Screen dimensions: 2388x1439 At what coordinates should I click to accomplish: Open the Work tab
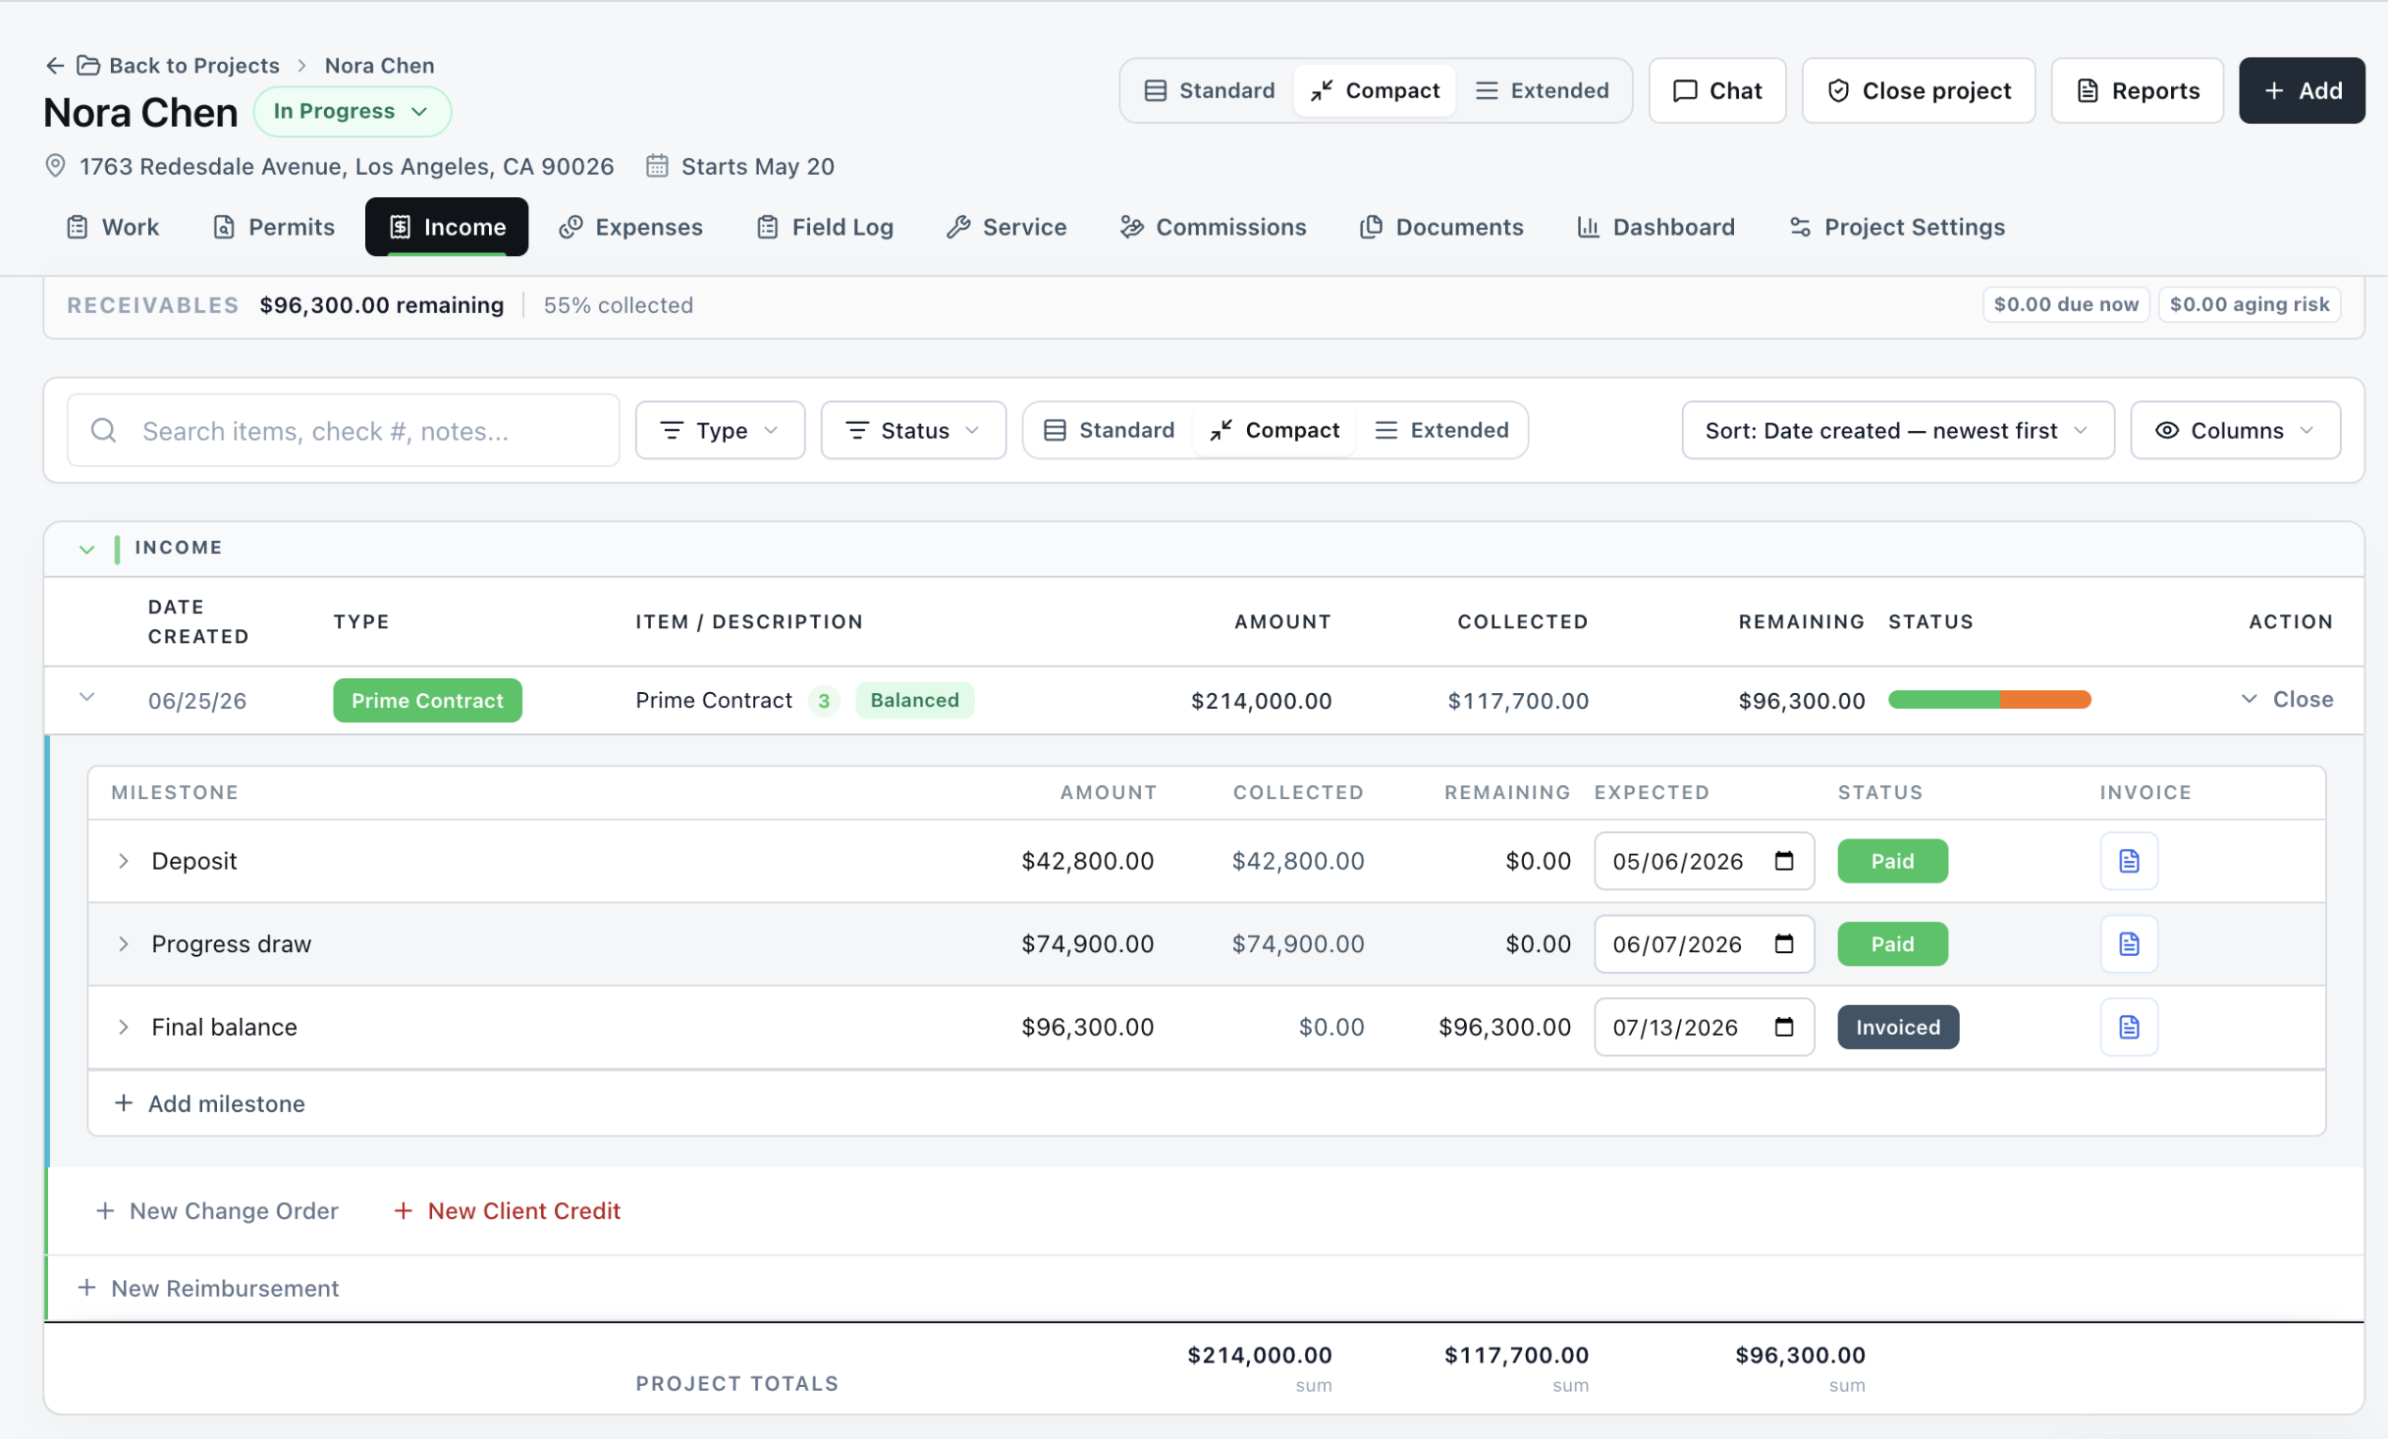pyautogui.click(x=112, y=227)
